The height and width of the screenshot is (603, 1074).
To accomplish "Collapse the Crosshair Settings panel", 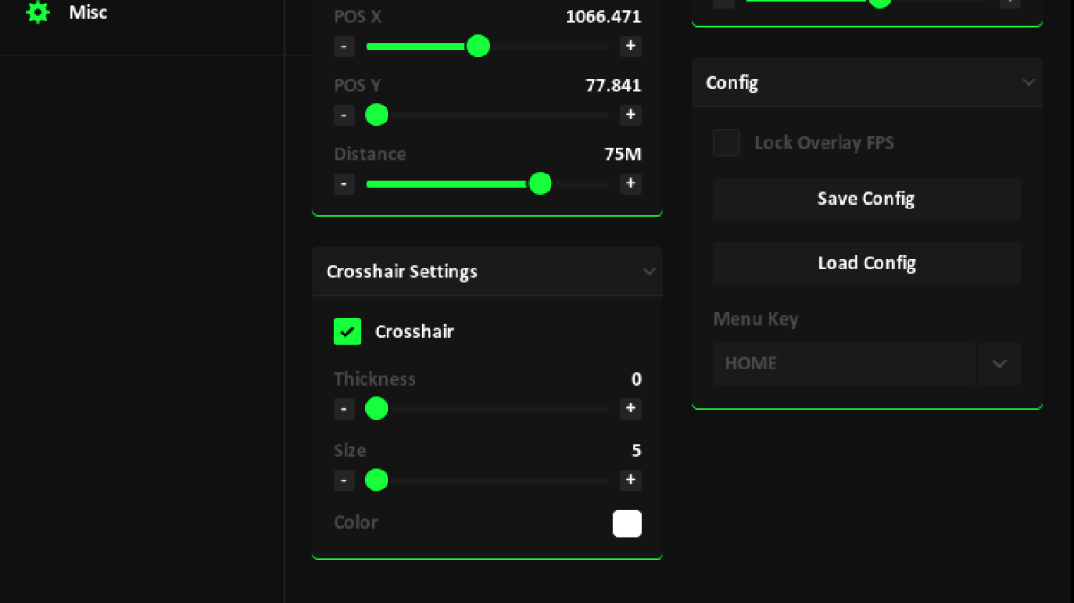I will 650,272.
